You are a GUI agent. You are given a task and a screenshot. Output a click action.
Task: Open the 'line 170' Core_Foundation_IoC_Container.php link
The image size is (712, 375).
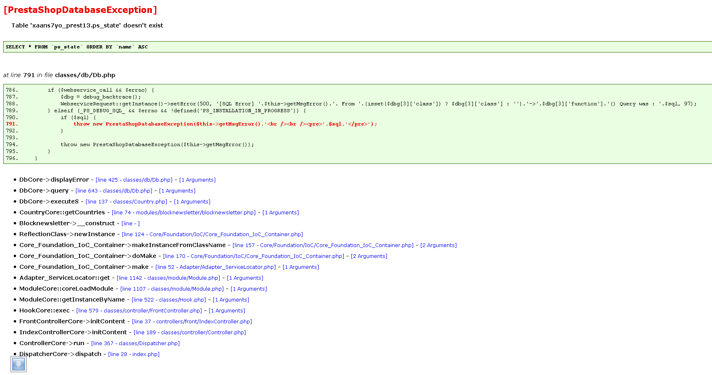click(x=254, y=256)
